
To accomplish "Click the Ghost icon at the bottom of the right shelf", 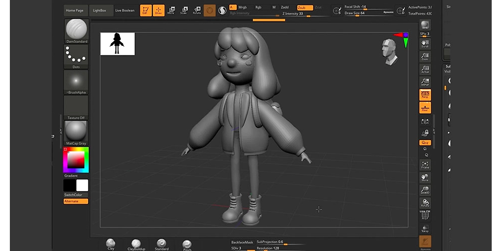I will click(x=425, y=242).
